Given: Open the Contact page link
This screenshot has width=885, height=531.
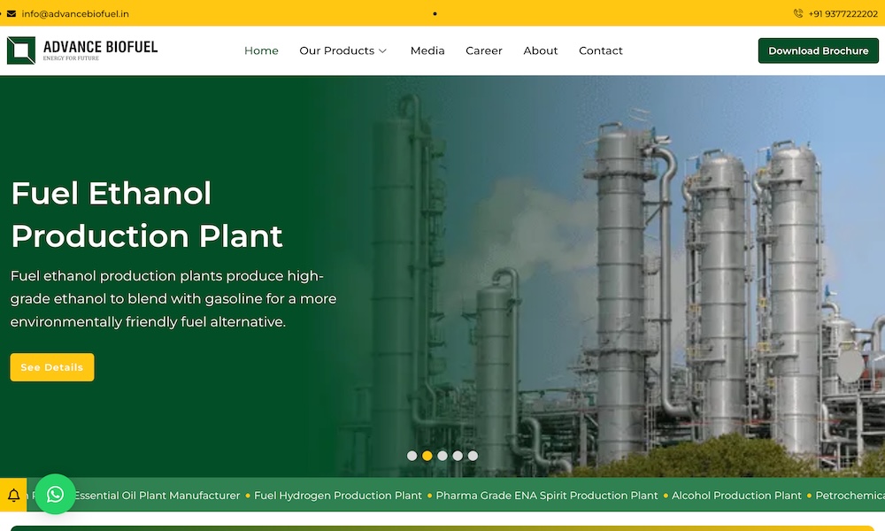Looking at the screenshot, I should click(601, 50).
